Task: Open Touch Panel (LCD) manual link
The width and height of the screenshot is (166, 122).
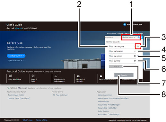Action: click(16, 95)
